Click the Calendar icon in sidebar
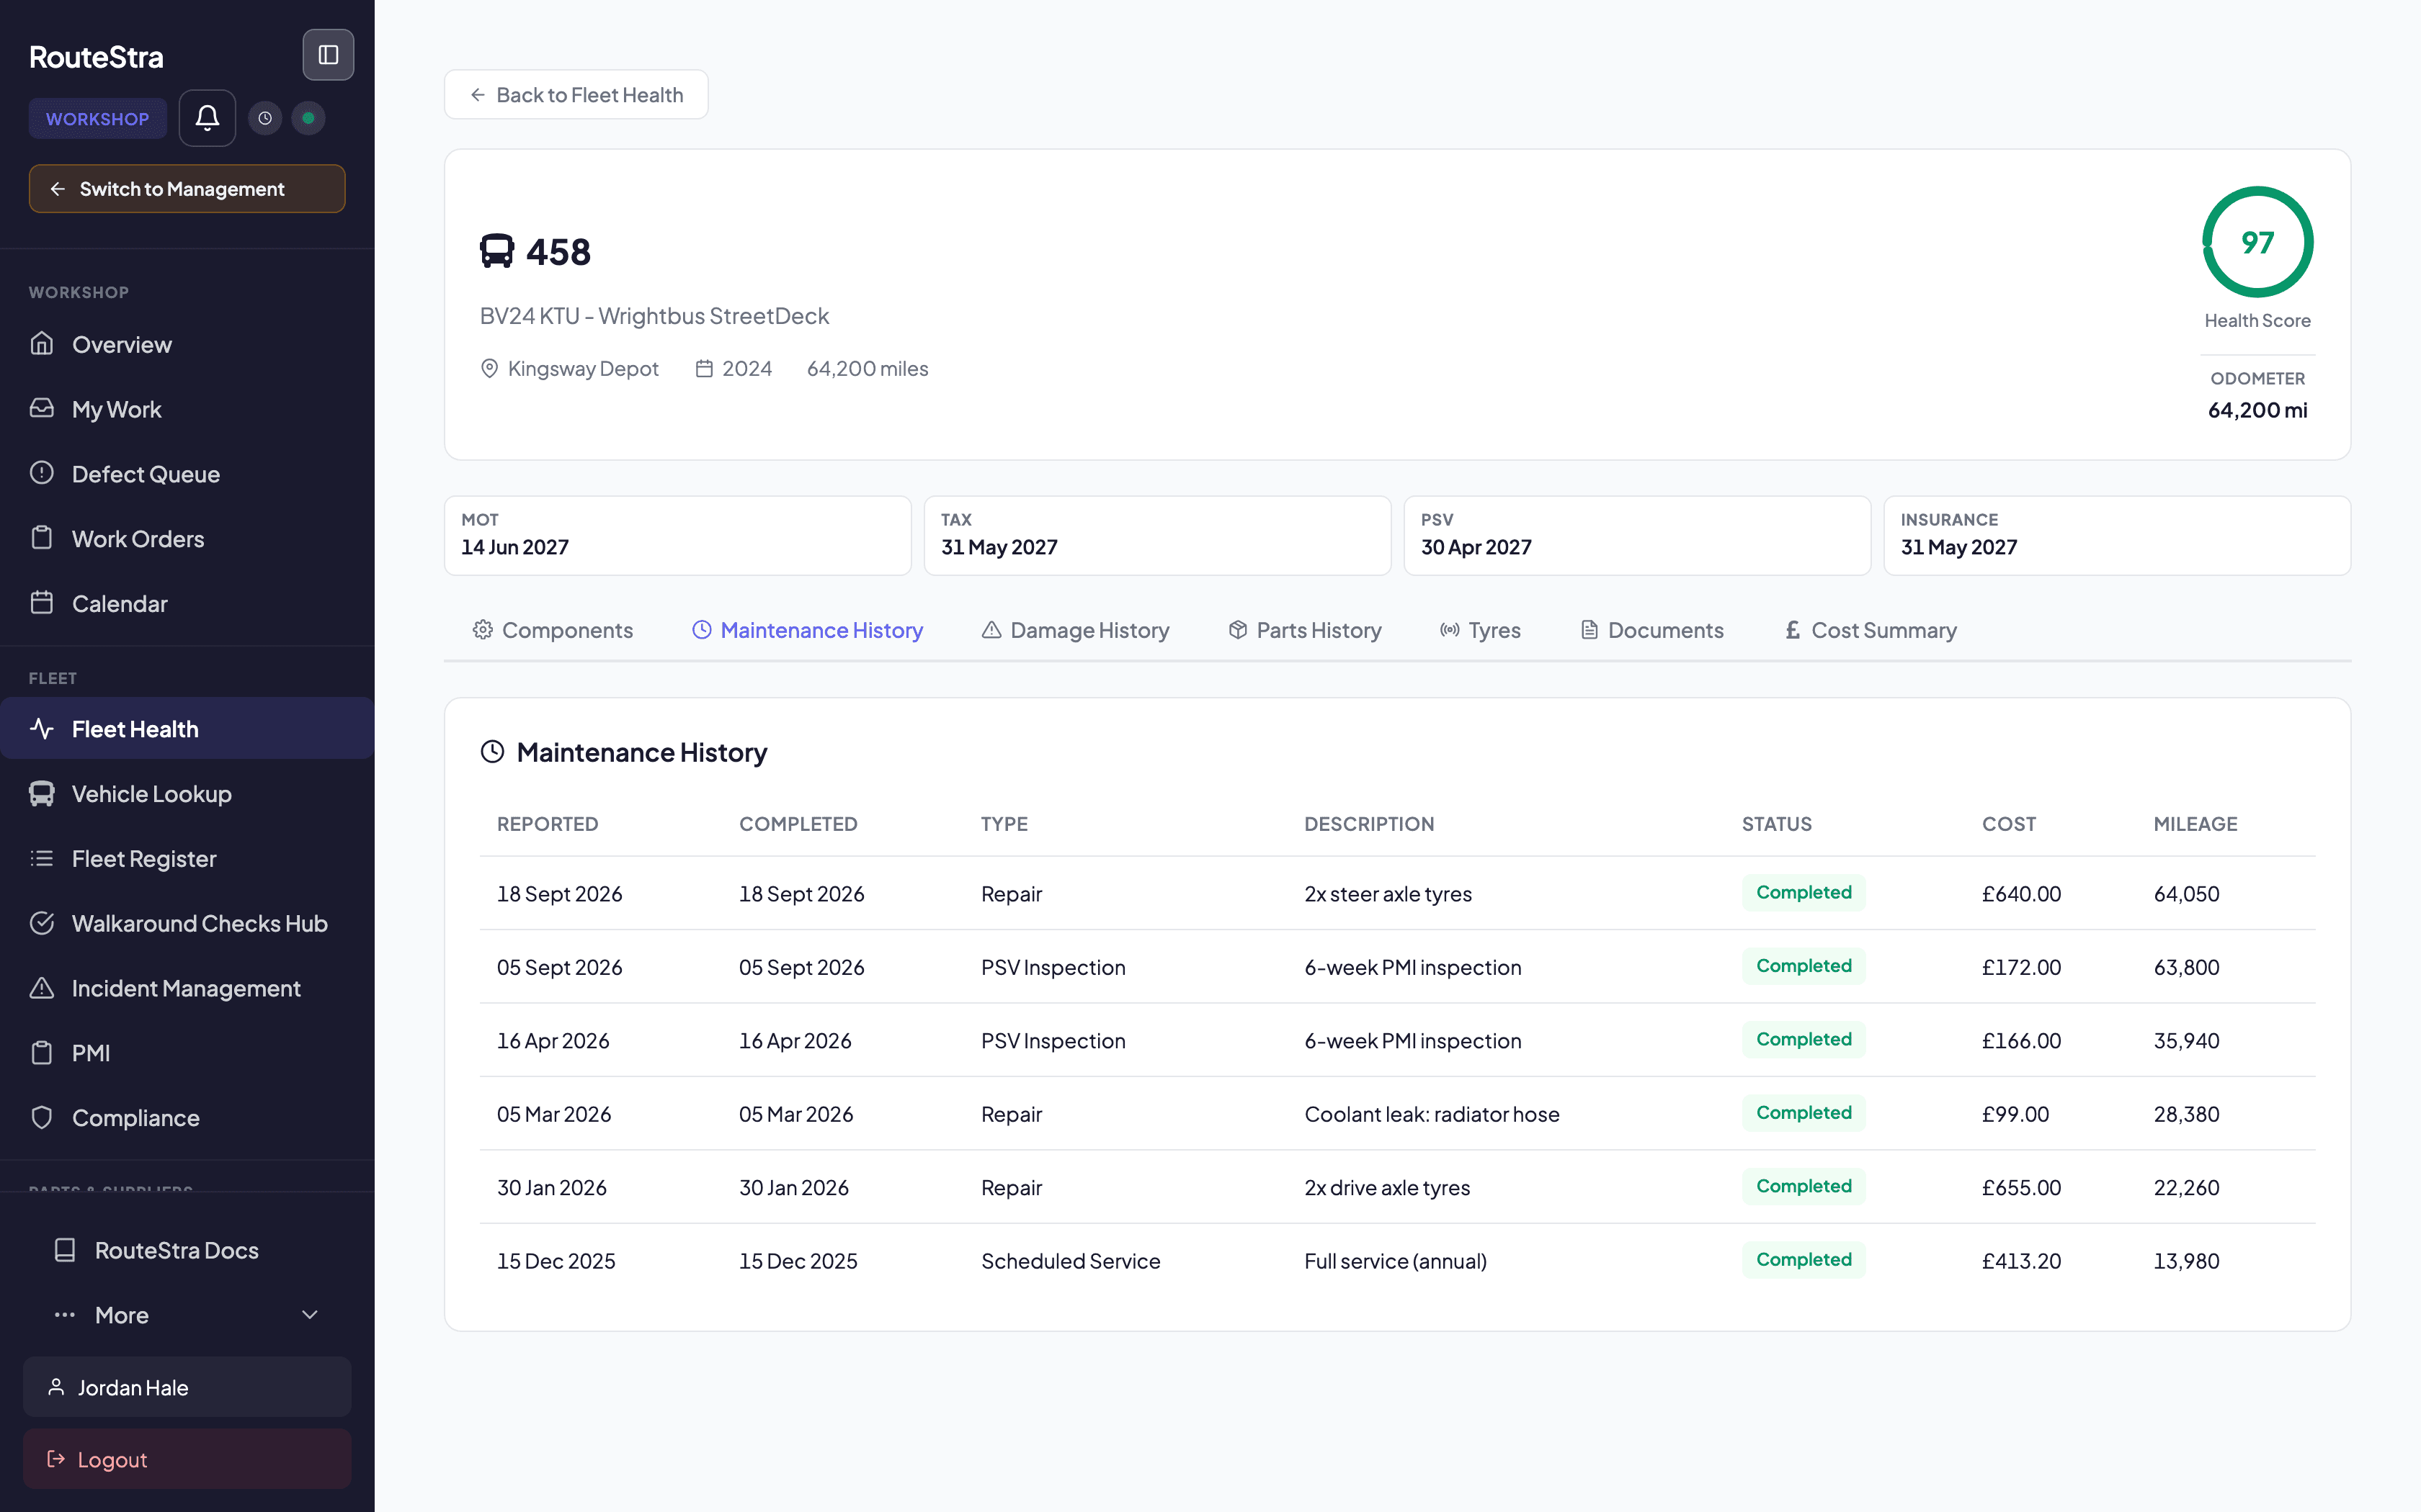 (42, 603)
